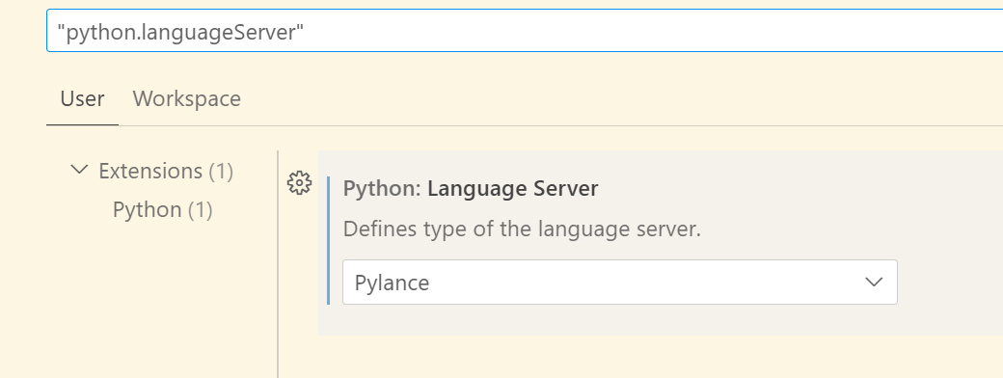Click the "python.languageServer" search query text
Screen dimensions: 1003x378
[x=180, y=32]
